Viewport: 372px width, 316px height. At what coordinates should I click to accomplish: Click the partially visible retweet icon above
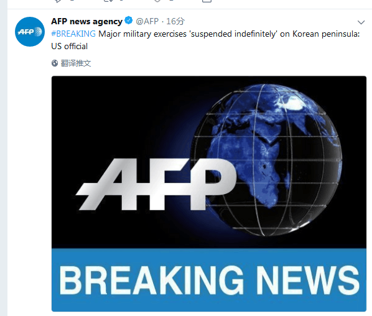[108, 1]
